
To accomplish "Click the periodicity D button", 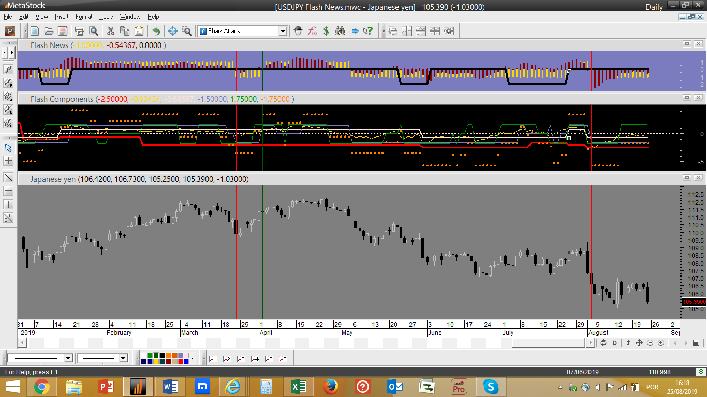I will 615,343.
